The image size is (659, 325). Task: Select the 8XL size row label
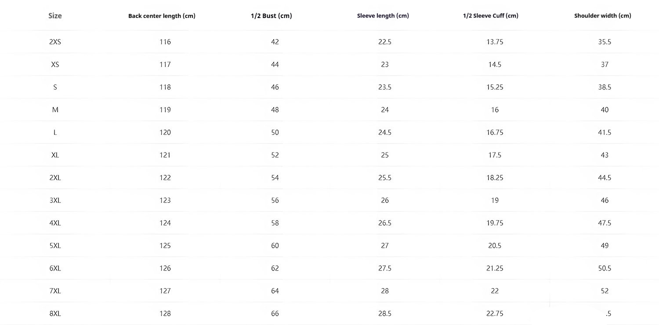coord(55,314)
